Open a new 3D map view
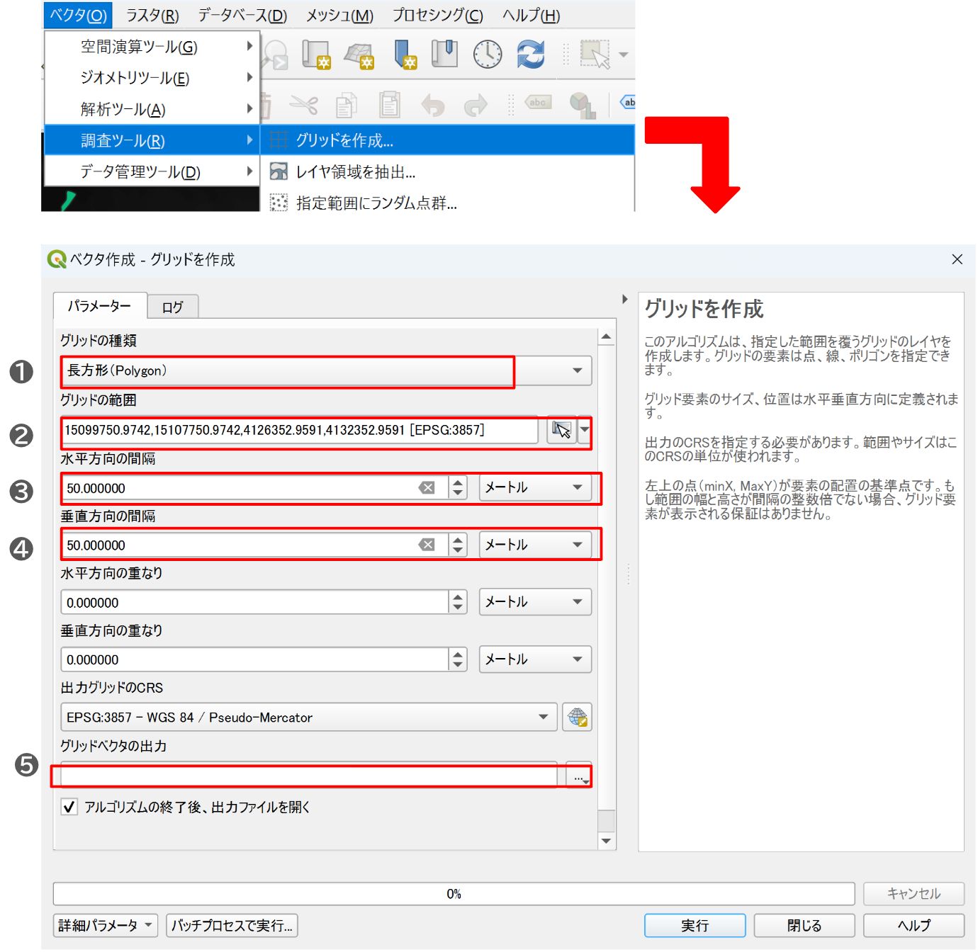The width and height of the screenshot is (978, 952). pos(359,55)
